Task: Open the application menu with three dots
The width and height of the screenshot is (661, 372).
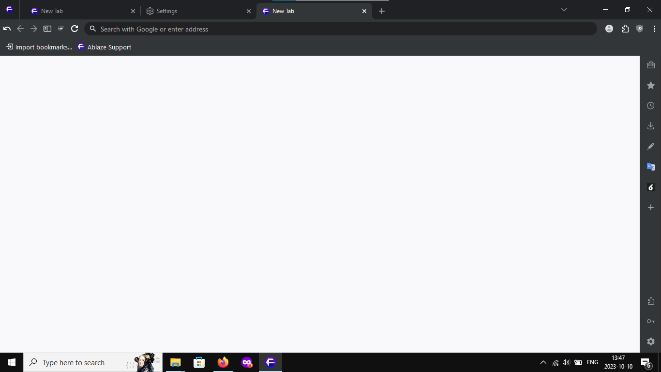Action: [x=654, y=29]
